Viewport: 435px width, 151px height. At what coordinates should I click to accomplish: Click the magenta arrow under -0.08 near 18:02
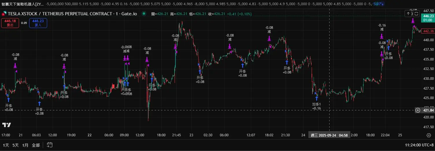coord(269,38)
